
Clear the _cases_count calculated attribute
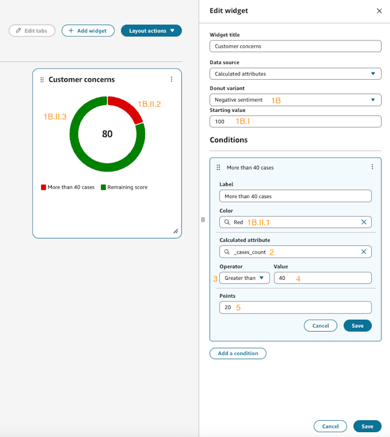(x=363, y=252)
